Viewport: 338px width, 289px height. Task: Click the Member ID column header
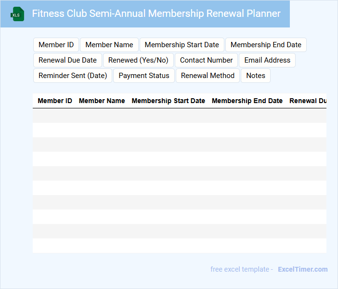tap(55, 101)
